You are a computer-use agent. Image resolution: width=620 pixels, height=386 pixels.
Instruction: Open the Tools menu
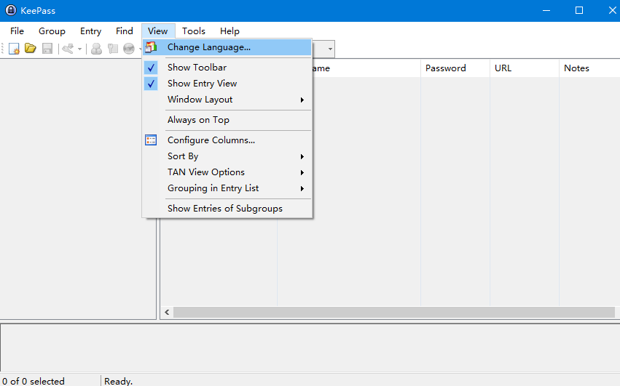coord(193,31)
